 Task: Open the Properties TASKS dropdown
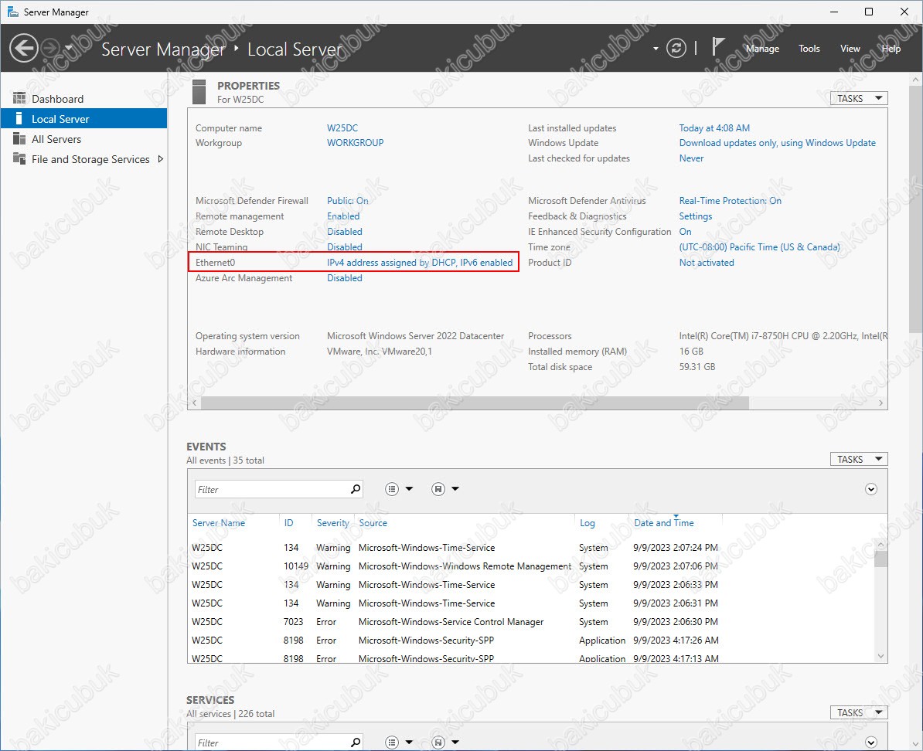[x=858, y=98]
